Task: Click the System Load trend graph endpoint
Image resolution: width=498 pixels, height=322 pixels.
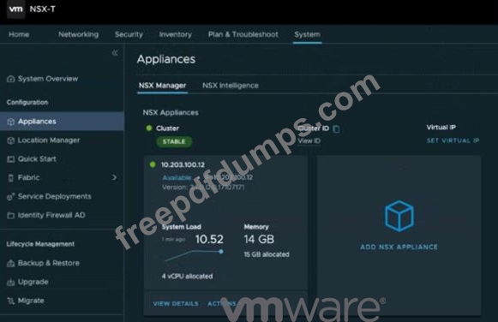Action: click(221, 252)
